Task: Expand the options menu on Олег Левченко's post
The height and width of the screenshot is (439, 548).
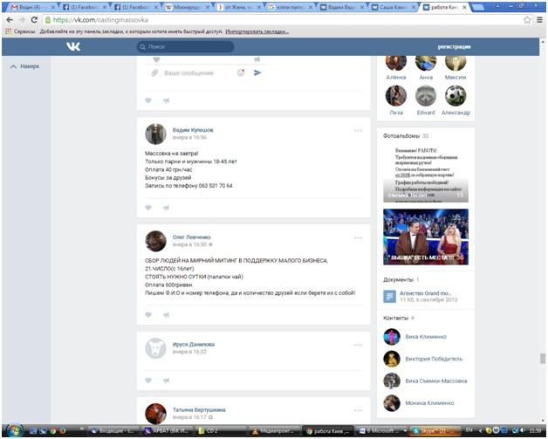Action: [x=358, y=237]
